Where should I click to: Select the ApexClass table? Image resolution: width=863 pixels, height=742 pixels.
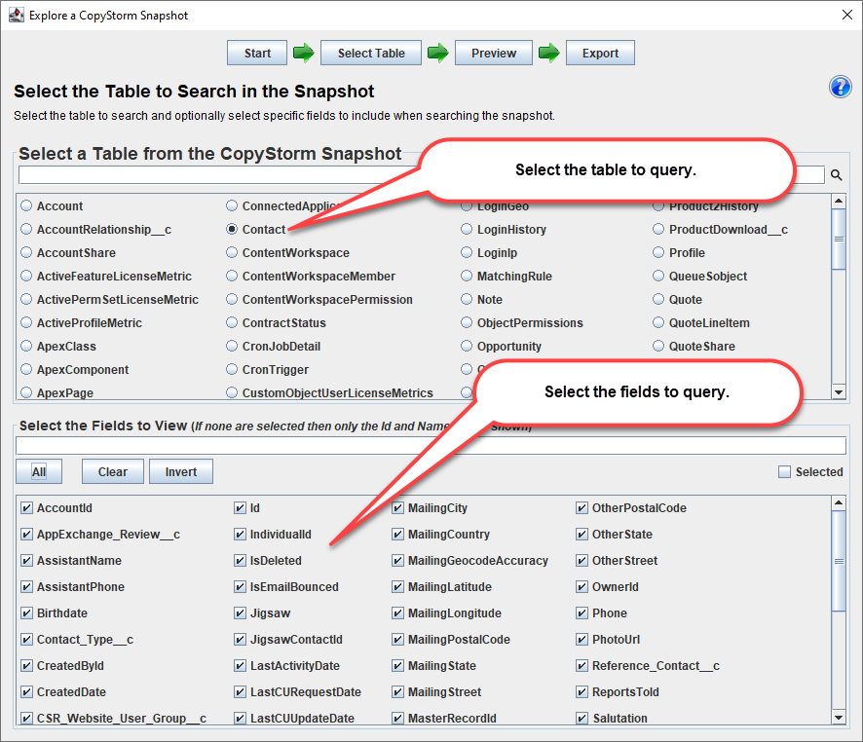click(x=26, y=346)
